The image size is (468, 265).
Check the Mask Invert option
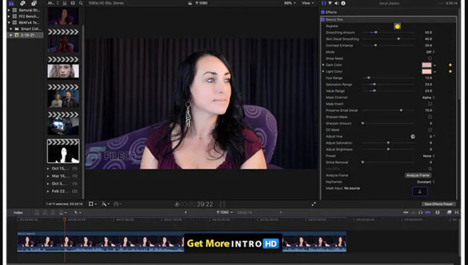pyautogui.click(x=429, y=104)
